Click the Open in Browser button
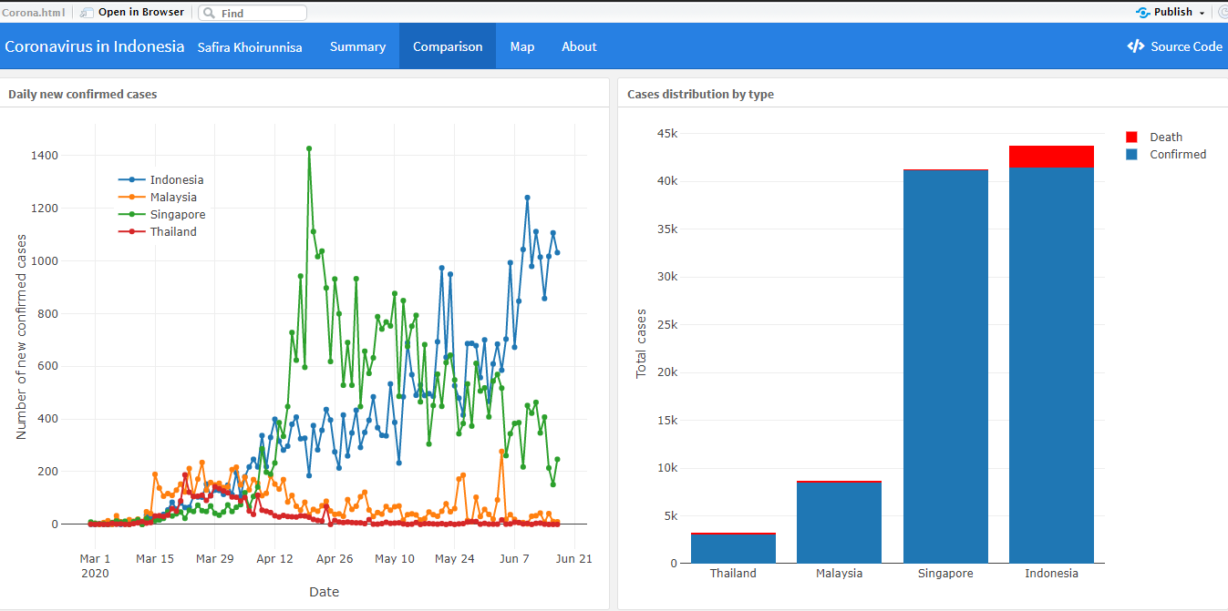 [x=132, y=13]
